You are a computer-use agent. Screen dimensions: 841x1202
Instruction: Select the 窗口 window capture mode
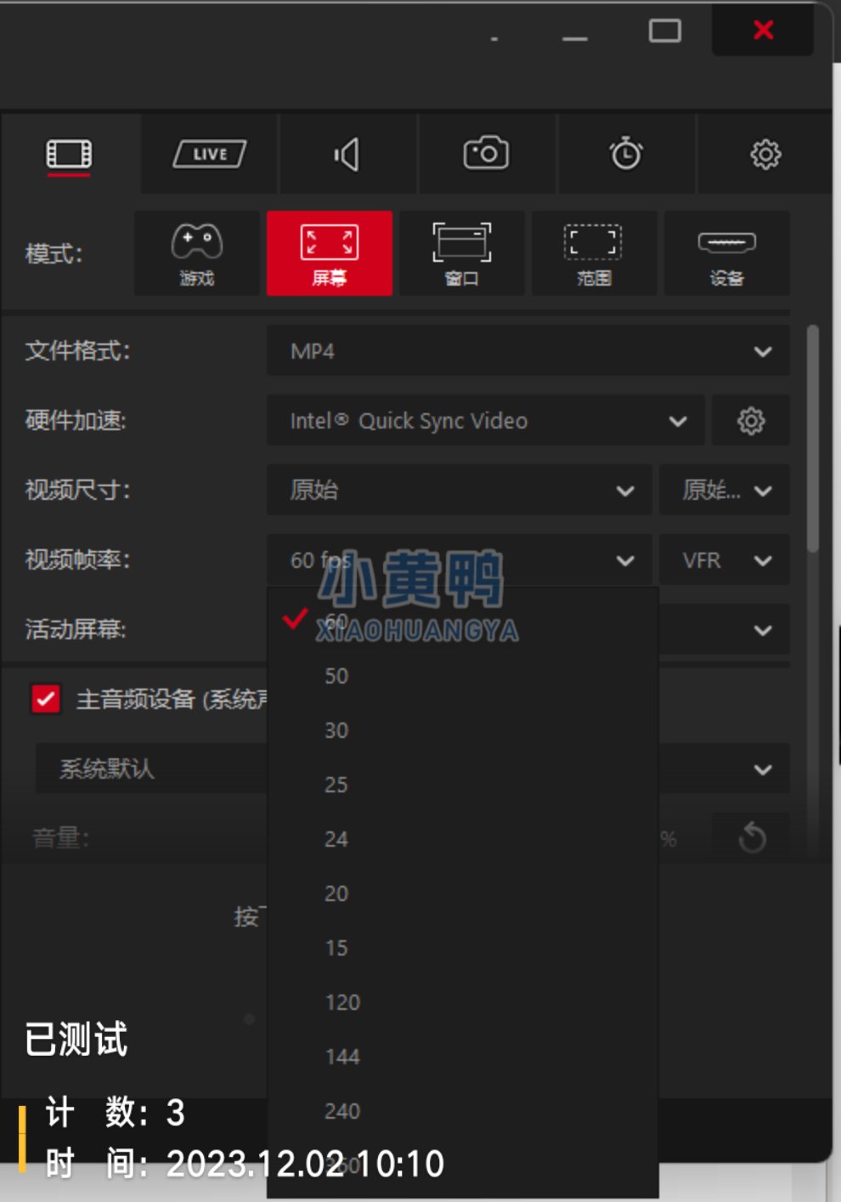click(x=462, y=253)
